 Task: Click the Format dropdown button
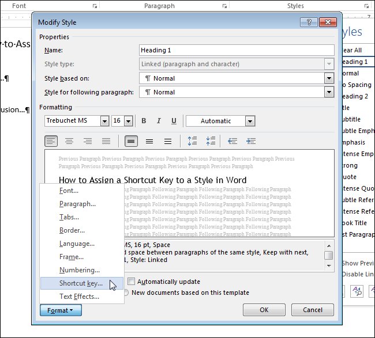pyautogui.click(x=61, y=310)
